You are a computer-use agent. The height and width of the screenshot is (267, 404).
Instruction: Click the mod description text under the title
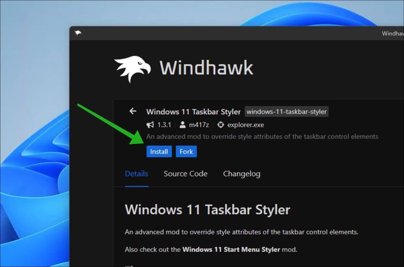tap(262, 136)
